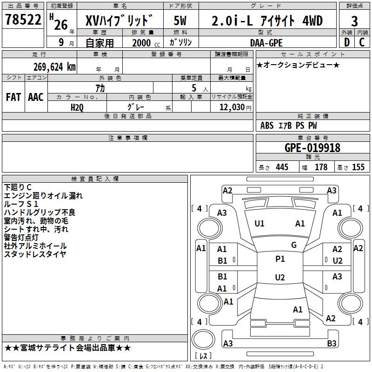Click the 後日発送部品 header
Viewport: 372px width, 372px height.
click(127, 116)
